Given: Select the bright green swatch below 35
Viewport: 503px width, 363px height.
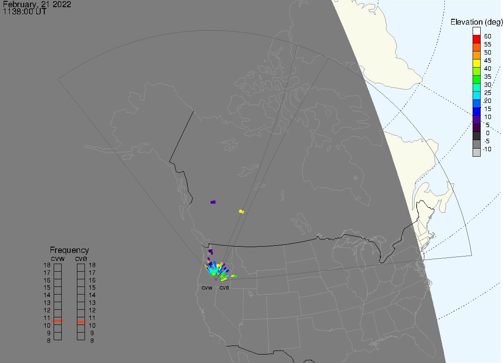Looking at the screenshot, I should click(x=476, y=79).
